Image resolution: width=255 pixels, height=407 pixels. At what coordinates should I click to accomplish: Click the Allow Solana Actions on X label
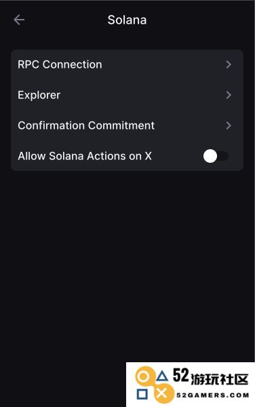pyautogui.click(x=85, y=156)
